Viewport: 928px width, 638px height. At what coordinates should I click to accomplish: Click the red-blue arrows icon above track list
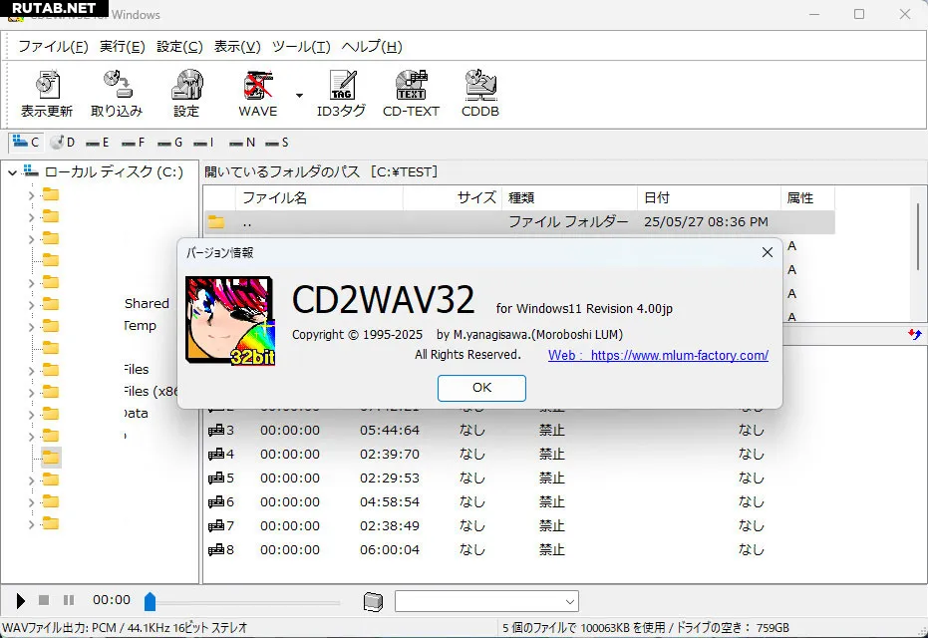point(915,334)
